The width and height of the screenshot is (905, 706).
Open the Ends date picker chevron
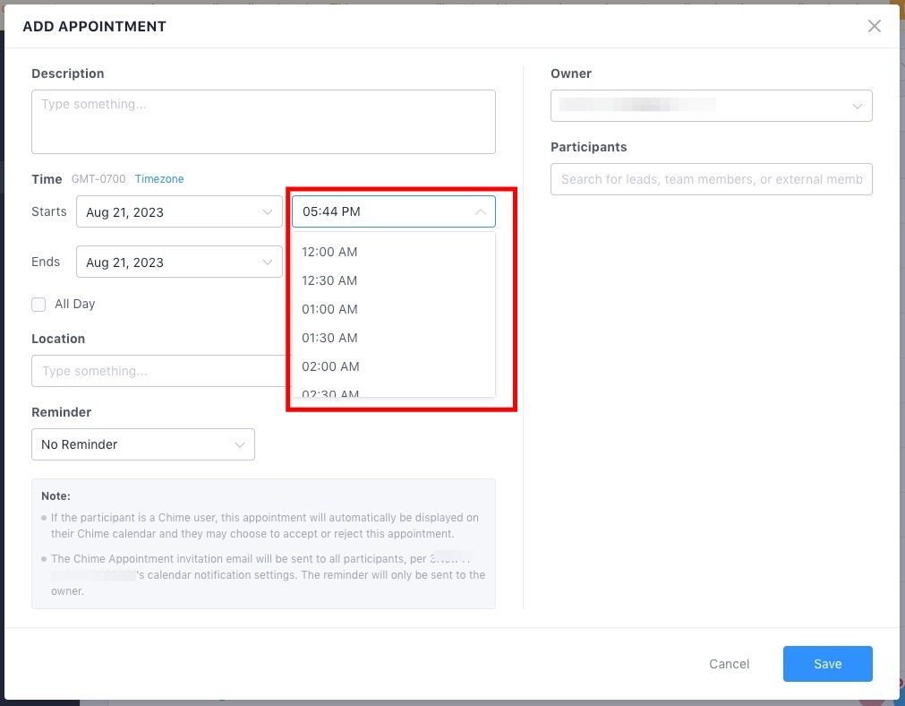point(267,262)
